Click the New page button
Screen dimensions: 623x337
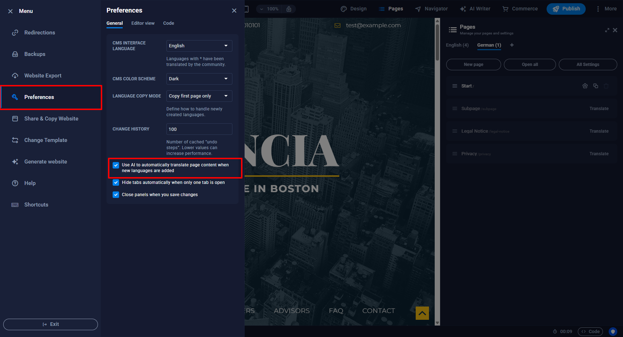coord(473,65)
